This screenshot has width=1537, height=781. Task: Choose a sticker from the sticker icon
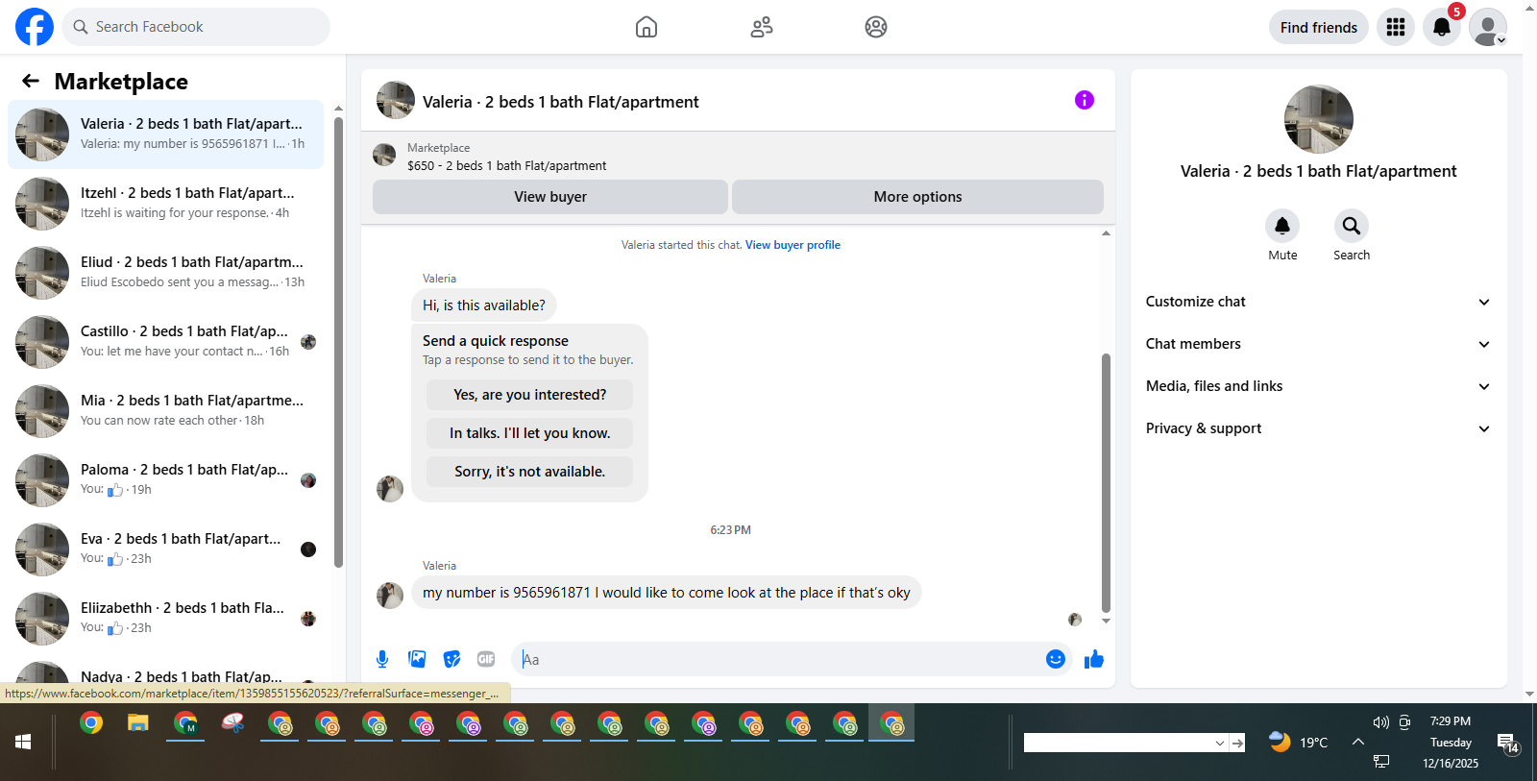pyautogui.click(x=451, y=659)
